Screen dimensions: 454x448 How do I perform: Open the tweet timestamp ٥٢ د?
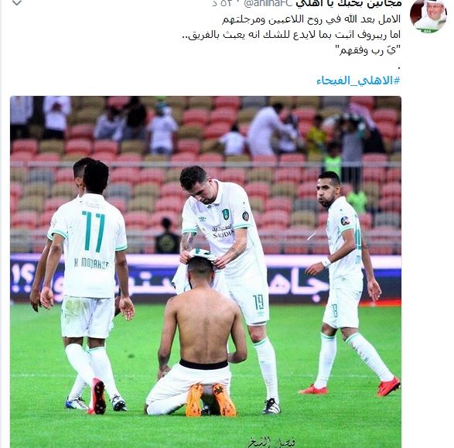tap(223, 3)
